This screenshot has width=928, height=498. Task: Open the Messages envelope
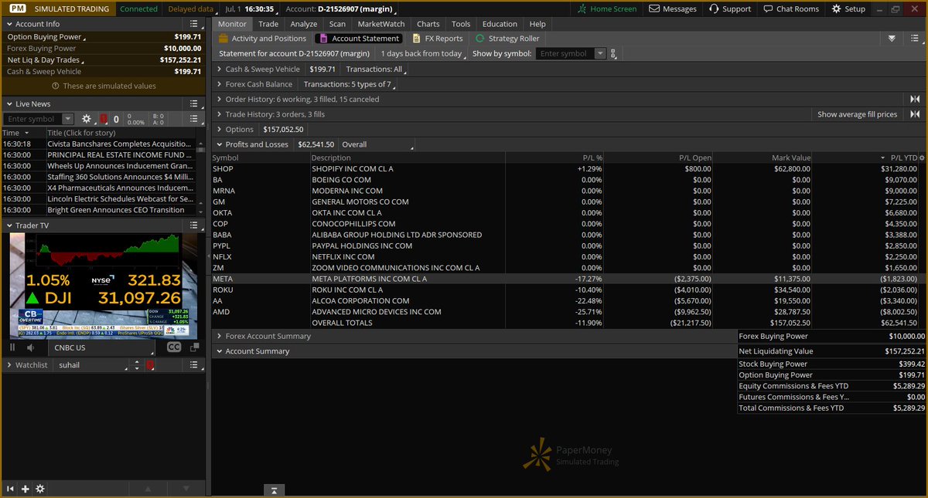(x=673, y=8)
